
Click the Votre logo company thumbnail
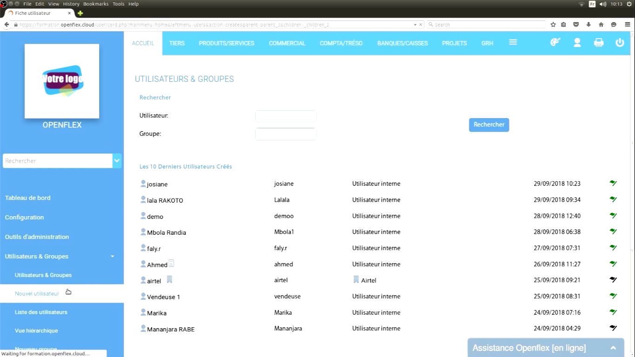[x=62, y=81]
